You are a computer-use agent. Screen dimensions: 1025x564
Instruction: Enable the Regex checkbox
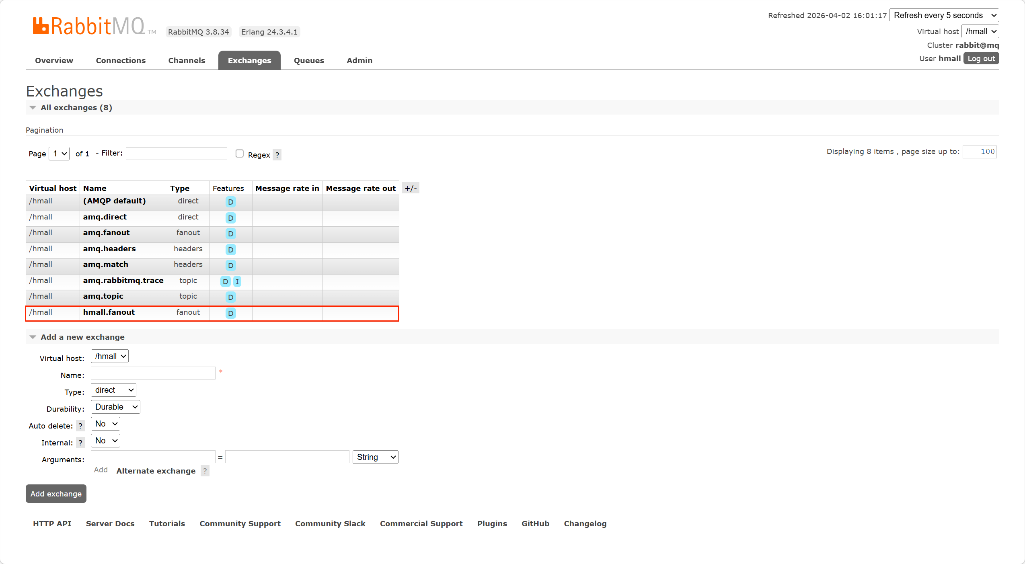[x=240, y=154]
